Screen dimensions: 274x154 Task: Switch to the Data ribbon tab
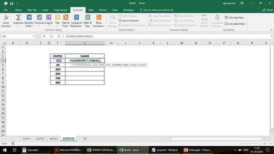91,10
